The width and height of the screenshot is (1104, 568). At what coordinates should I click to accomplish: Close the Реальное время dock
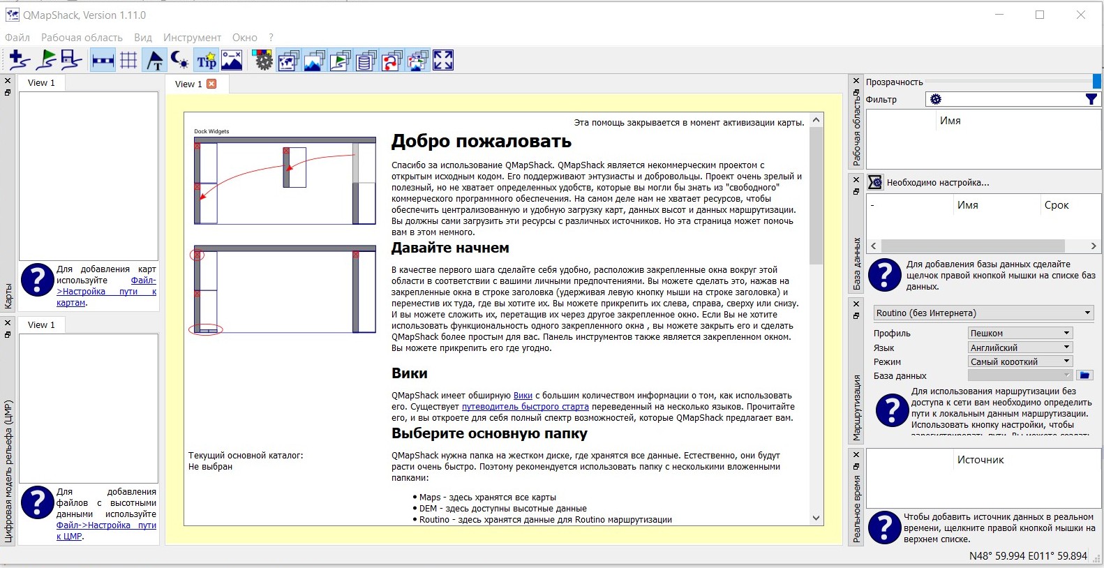pos(856,454)
